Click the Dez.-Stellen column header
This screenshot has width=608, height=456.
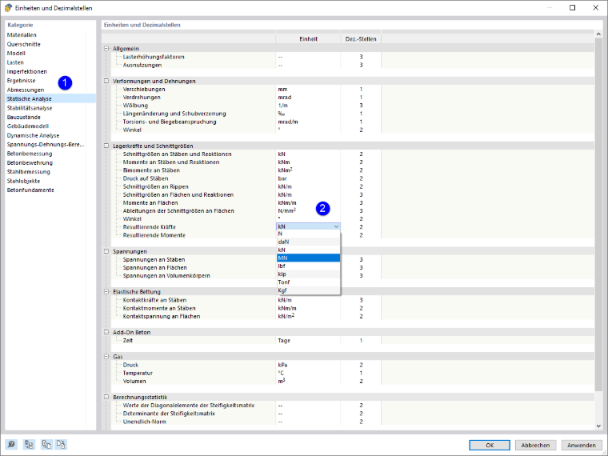pos(361,38)
